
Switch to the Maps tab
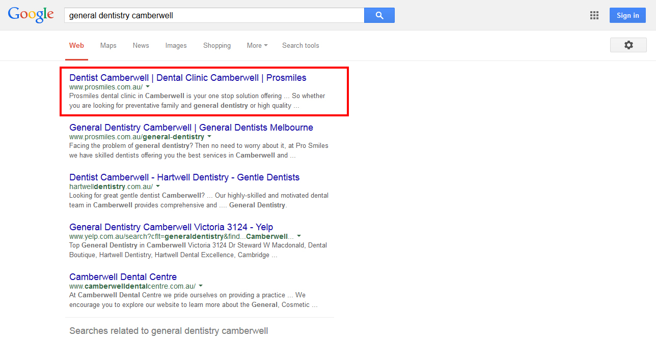point(108,45)
